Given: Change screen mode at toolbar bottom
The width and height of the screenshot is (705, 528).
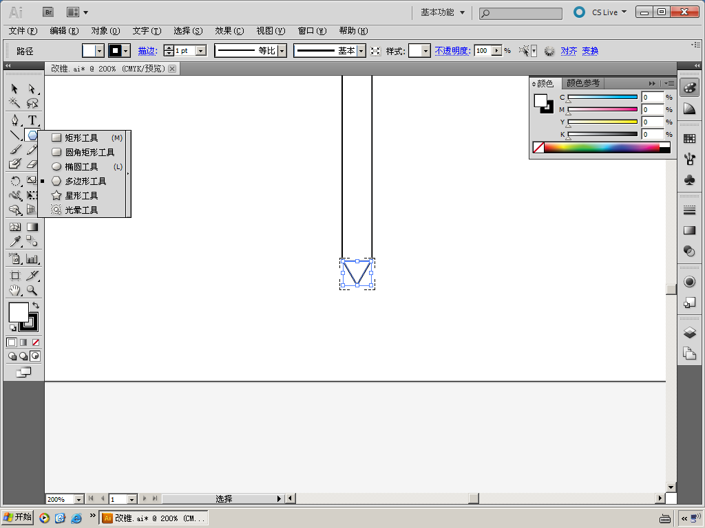Looking at the screenshot, I should (23, 372).
